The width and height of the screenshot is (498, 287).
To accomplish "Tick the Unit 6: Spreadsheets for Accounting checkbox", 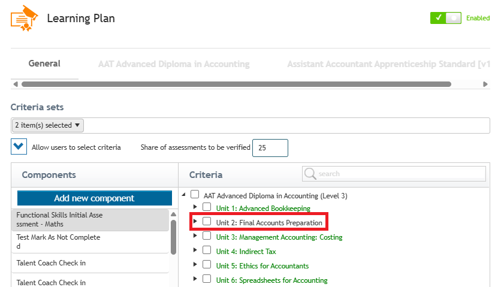I will 207,279.
